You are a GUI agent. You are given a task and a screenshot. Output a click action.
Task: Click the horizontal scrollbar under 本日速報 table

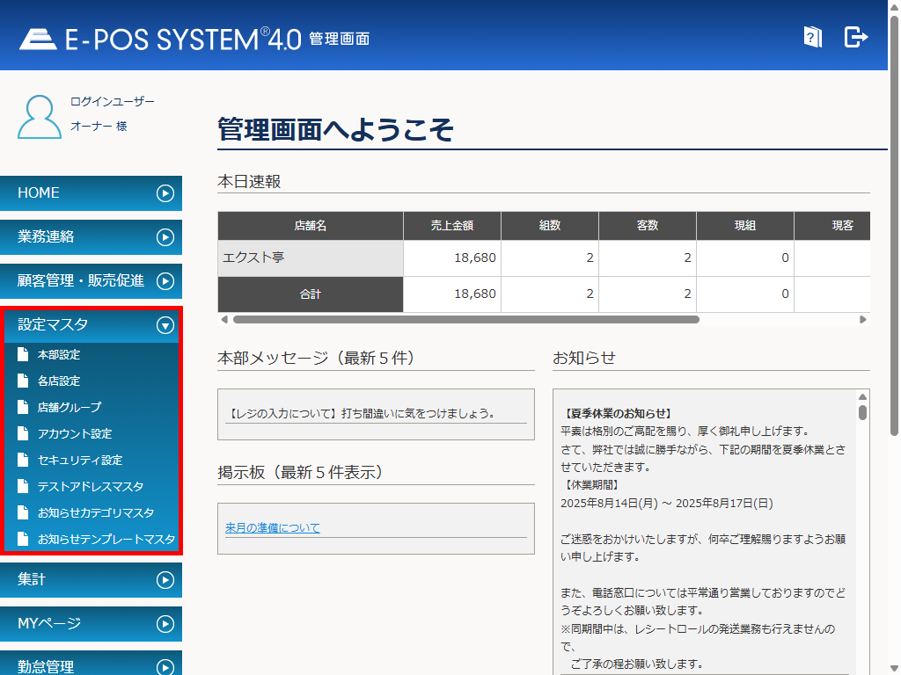pyautogui.click(x=466, y=320)
